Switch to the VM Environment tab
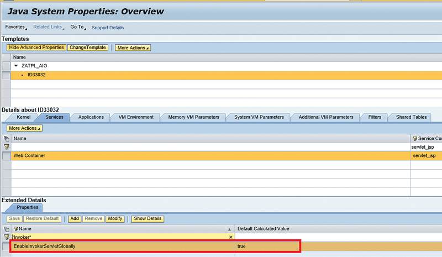Image resolution: width=442 pixels, height=257 pixels. point(136,117)
